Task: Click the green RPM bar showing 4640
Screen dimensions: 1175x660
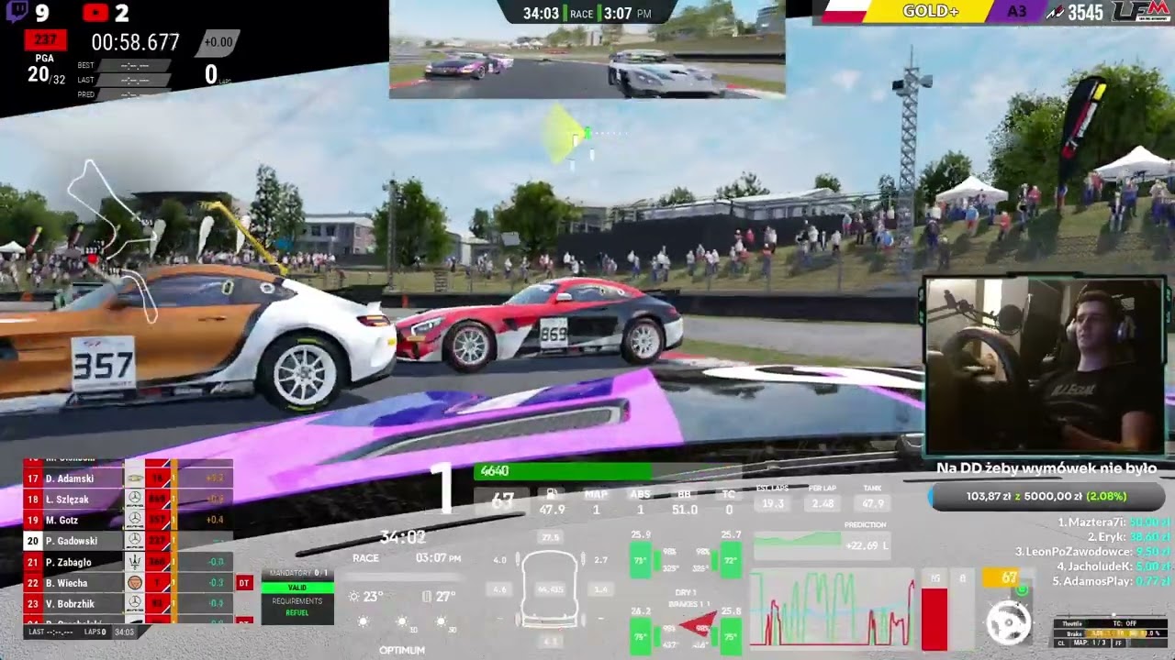Action: [x=562, y=471]
